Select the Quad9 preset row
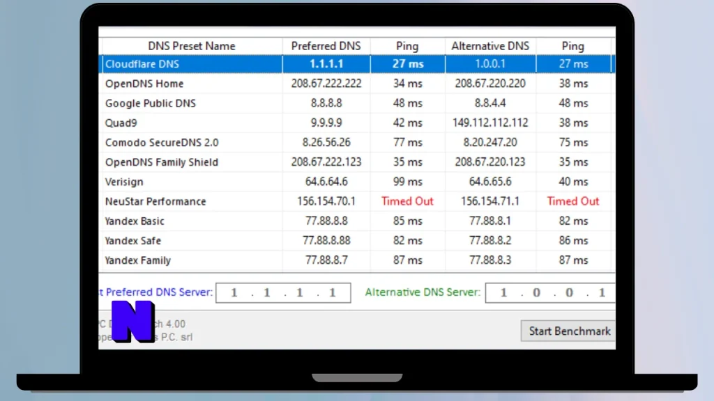This screenshot has width=714, height=401. (356, 123)
